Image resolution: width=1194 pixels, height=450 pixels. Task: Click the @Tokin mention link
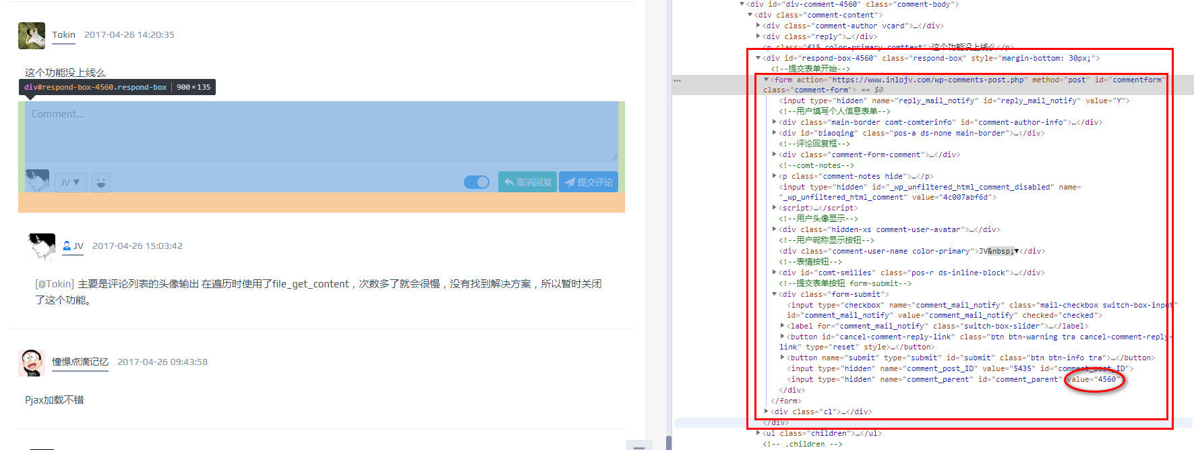point(55,284)
